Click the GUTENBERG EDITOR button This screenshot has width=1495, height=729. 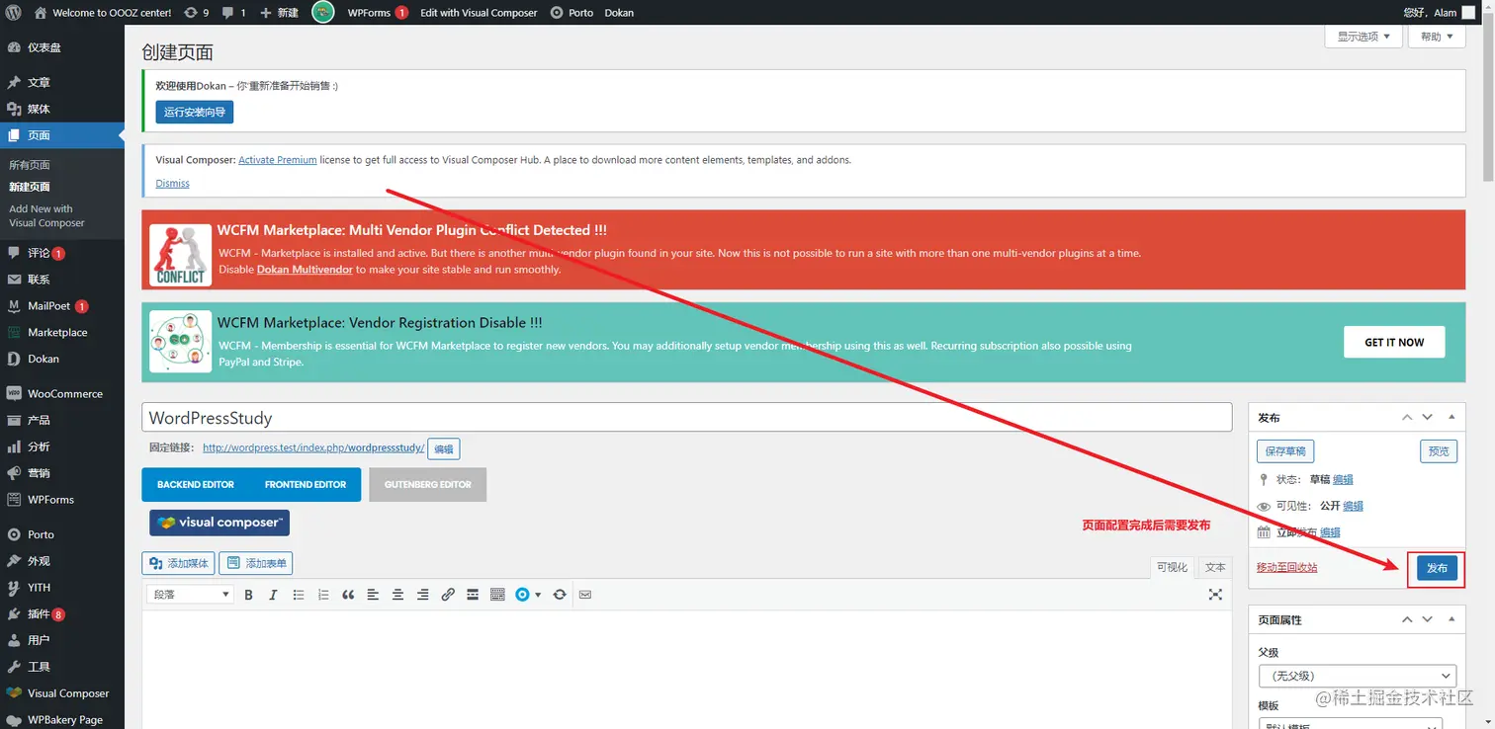point(428,484)
